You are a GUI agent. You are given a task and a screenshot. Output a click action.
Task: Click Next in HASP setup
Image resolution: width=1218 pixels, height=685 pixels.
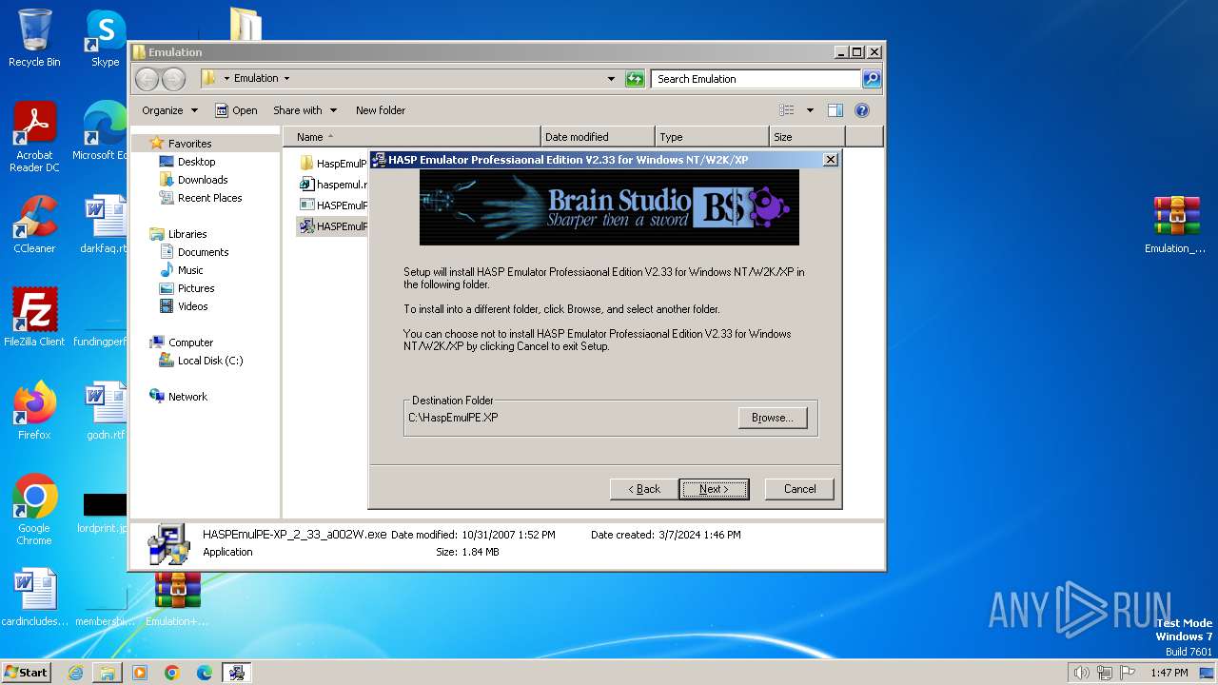[714, 489]
